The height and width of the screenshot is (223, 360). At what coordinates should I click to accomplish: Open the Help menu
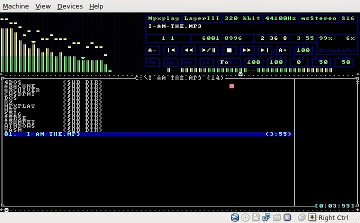[x=96, y=6]
